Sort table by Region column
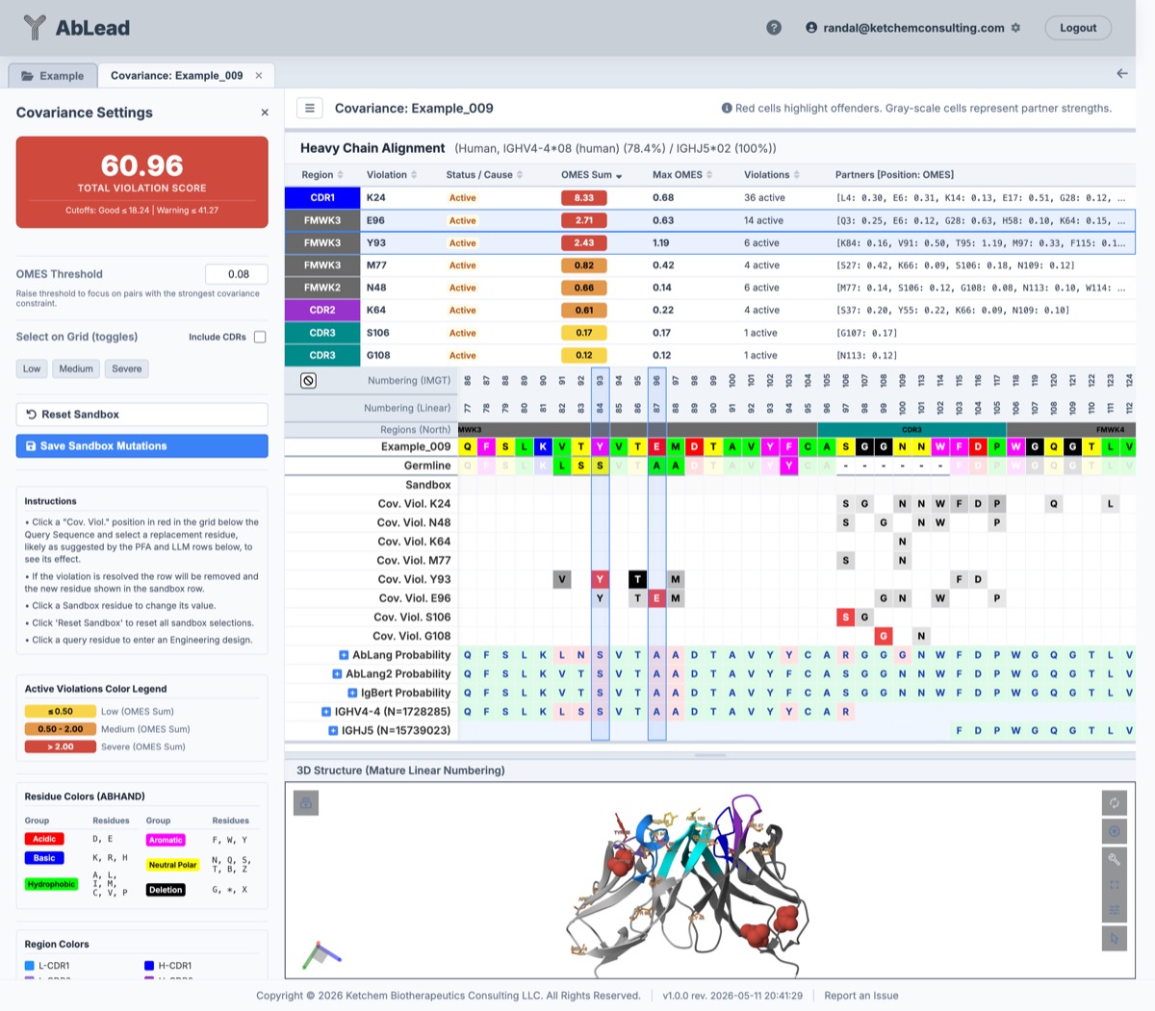The width and height of the screenshot is (1155, 1011). [x=321, y=175]
